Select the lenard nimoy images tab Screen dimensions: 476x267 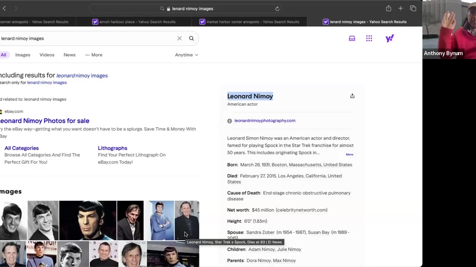[364, 22]
